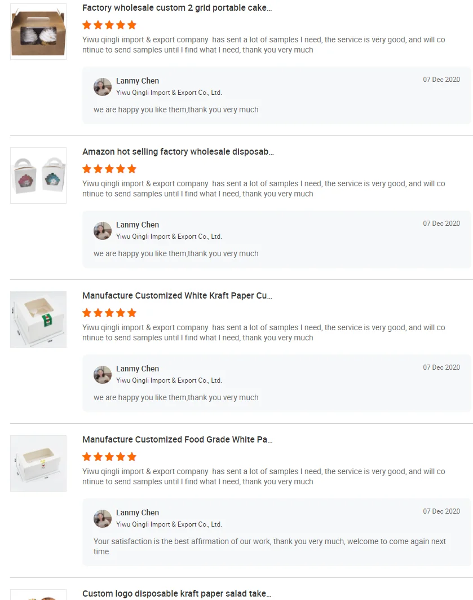The width and height of the screenshot is (473, 600).
Task: Open 'Factory wholesale custom 2 grid portable cake' title
Action: (x=177, y=8)
